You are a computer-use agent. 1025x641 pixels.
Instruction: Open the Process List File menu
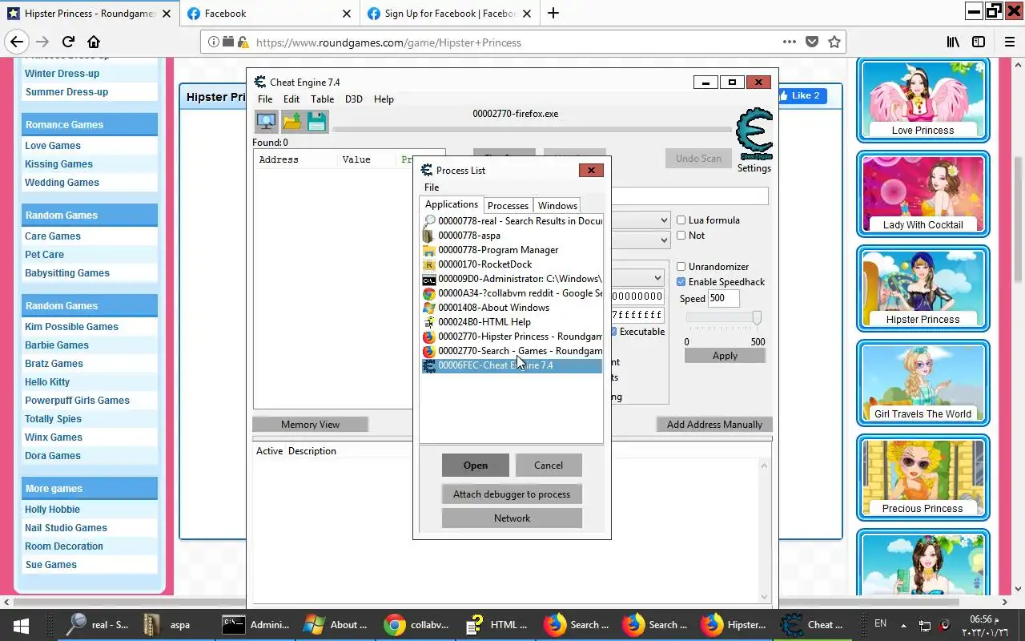[432, 187]
